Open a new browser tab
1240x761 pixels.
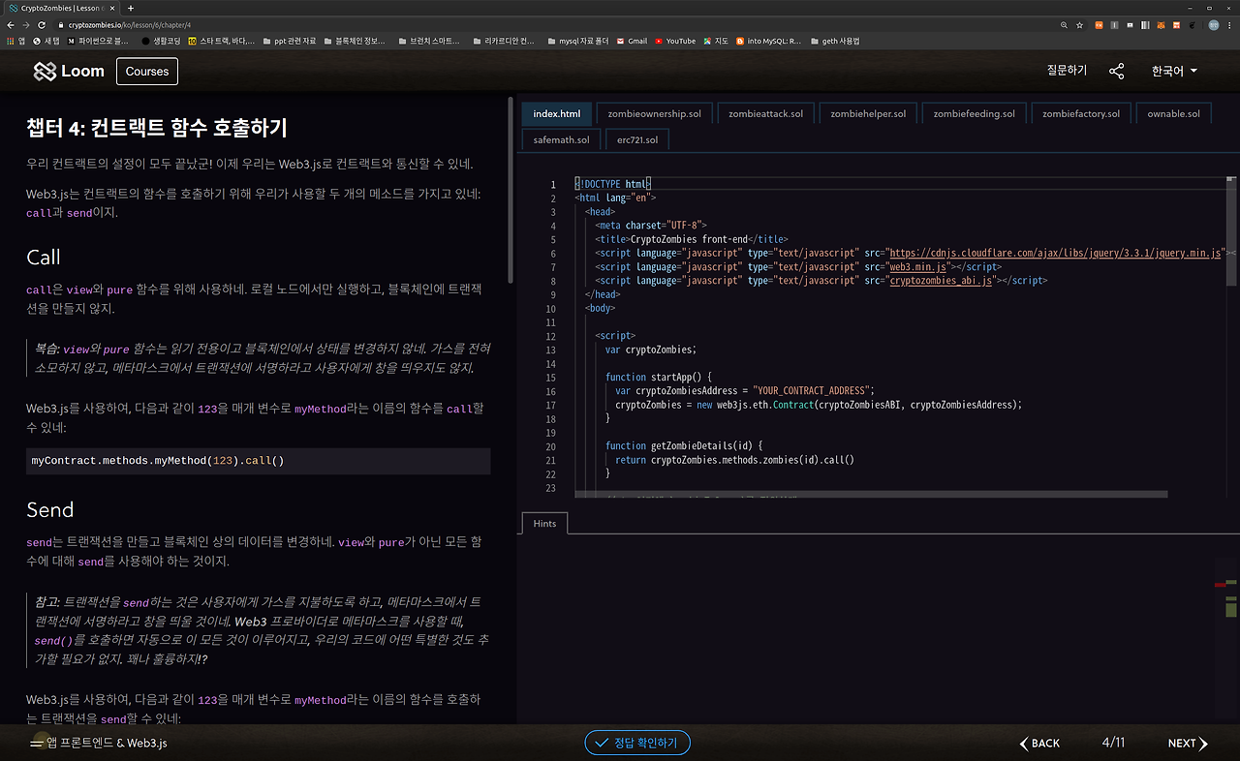[x=131, y=8]
